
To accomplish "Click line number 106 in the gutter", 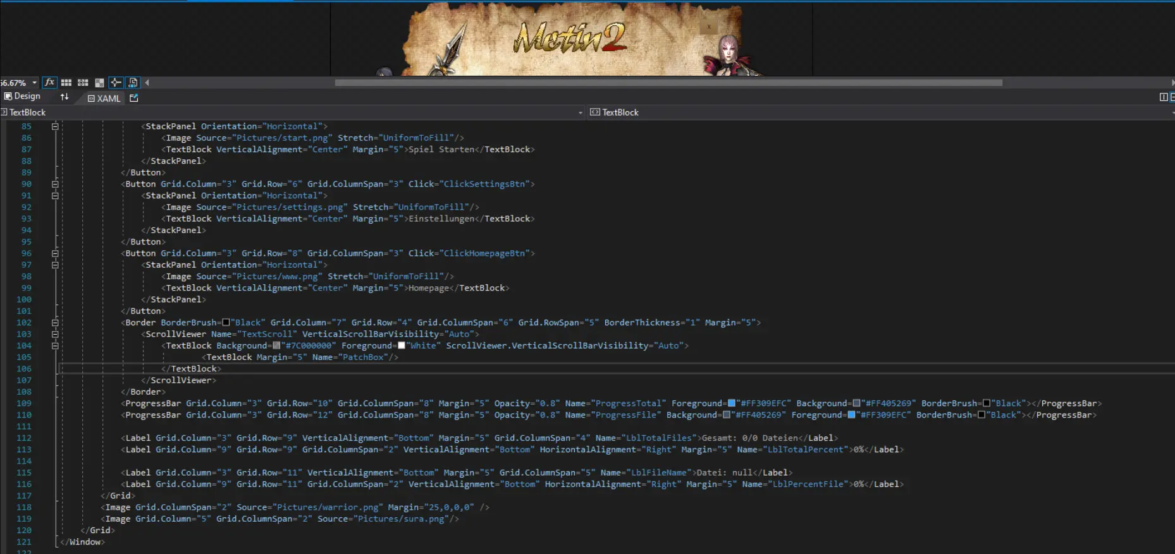I will [24, 369].
